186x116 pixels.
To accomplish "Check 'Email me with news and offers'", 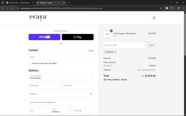I will 30,63.
